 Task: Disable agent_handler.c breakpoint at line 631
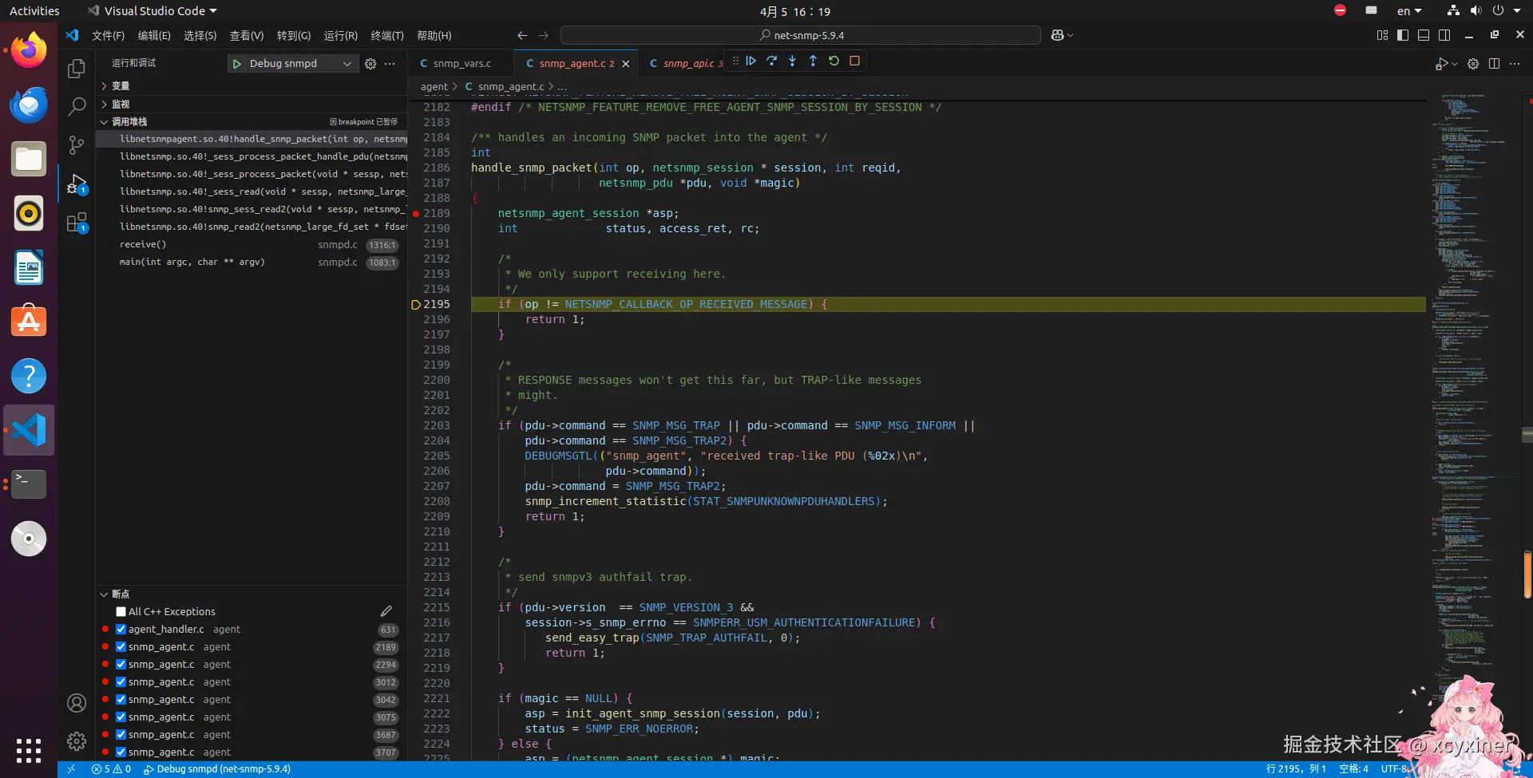click(121, 630)
